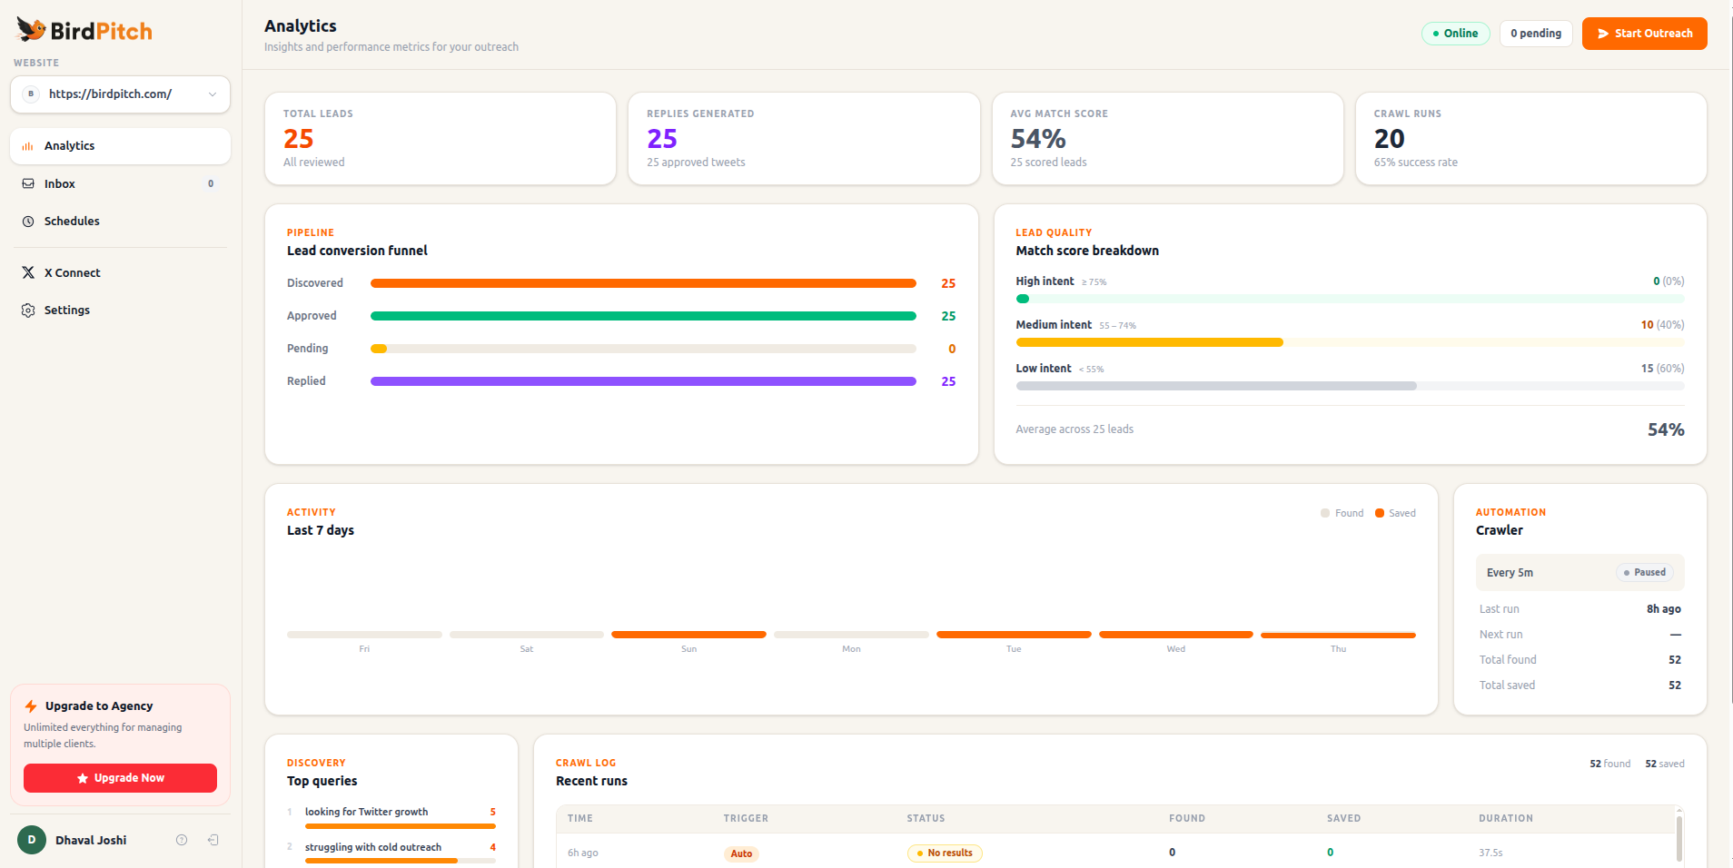Click the 0 pending badge
Image resolution: width=1733 pixels, height=868 pixels.
[x=1536, y=34]
